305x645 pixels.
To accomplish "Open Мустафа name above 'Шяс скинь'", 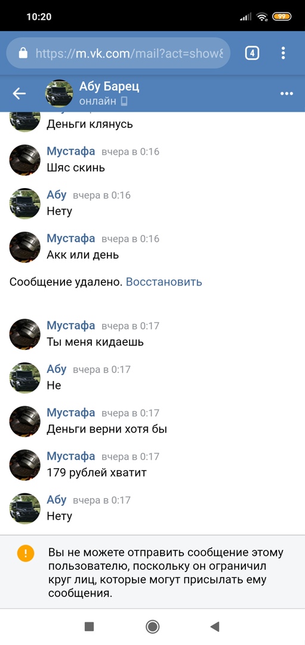I will click(x=70, y=151).
